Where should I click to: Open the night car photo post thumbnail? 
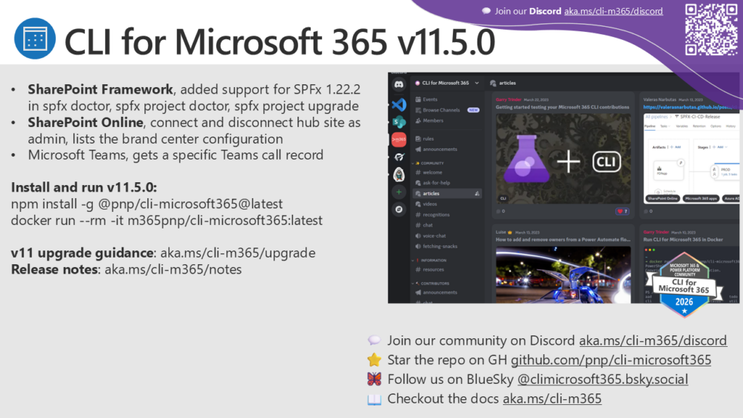click(x=563, y=274)
